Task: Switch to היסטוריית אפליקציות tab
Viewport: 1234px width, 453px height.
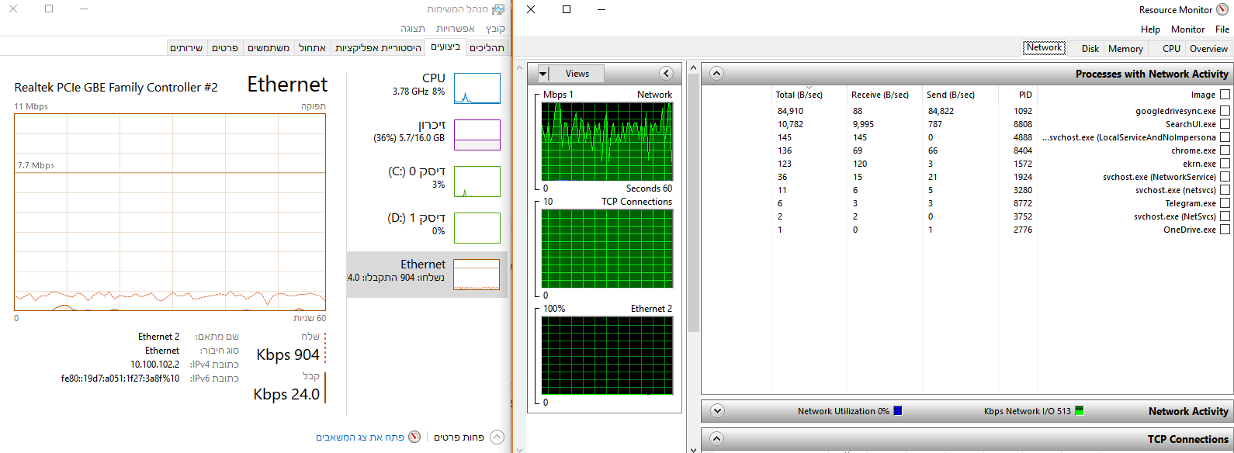Action: 378,47
